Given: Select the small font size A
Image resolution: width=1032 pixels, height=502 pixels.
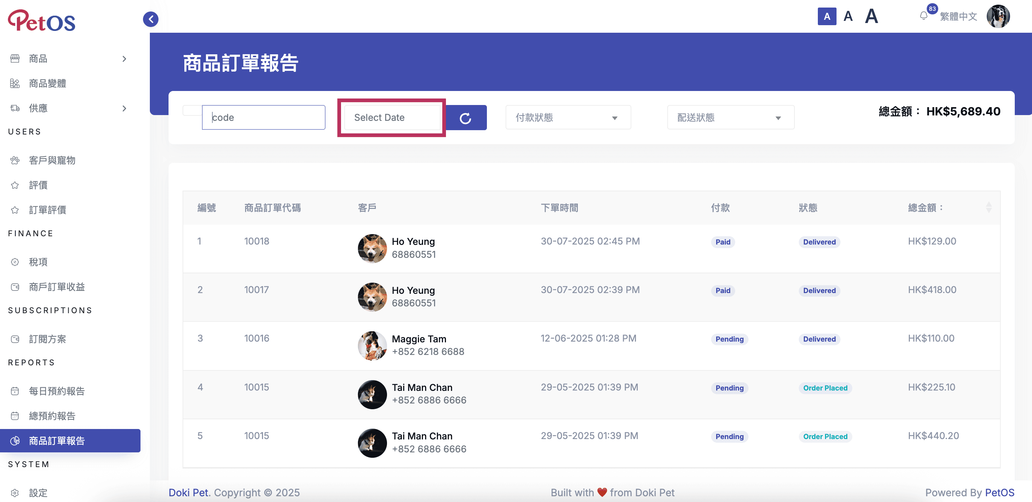Looking at the screenshot, I should click(827, 17).
